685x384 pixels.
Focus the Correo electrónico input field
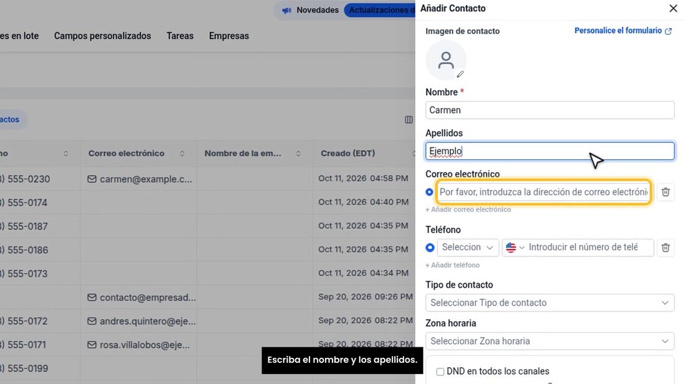(x=544, y=192)
